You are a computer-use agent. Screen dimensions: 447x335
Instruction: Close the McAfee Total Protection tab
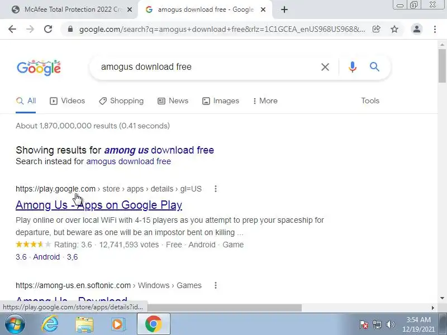point(130,9)
